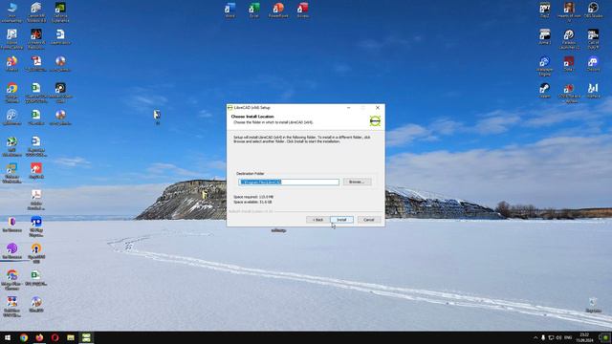Select the Access shortcut at desktop top
612x344 pixels.
coord(303,11)
